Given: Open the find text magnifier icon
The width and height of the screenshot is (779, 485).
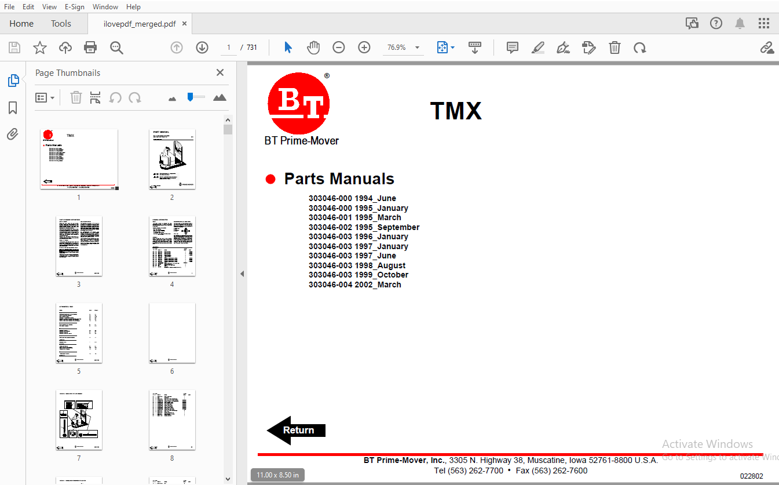Looking at the screenshot, I should pyautogui.click(x=116, y=48).
